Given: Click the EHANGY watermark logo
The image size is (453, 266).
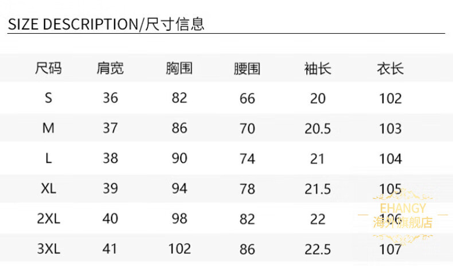Looking at the screenshot, I should (x=403, y=216).
